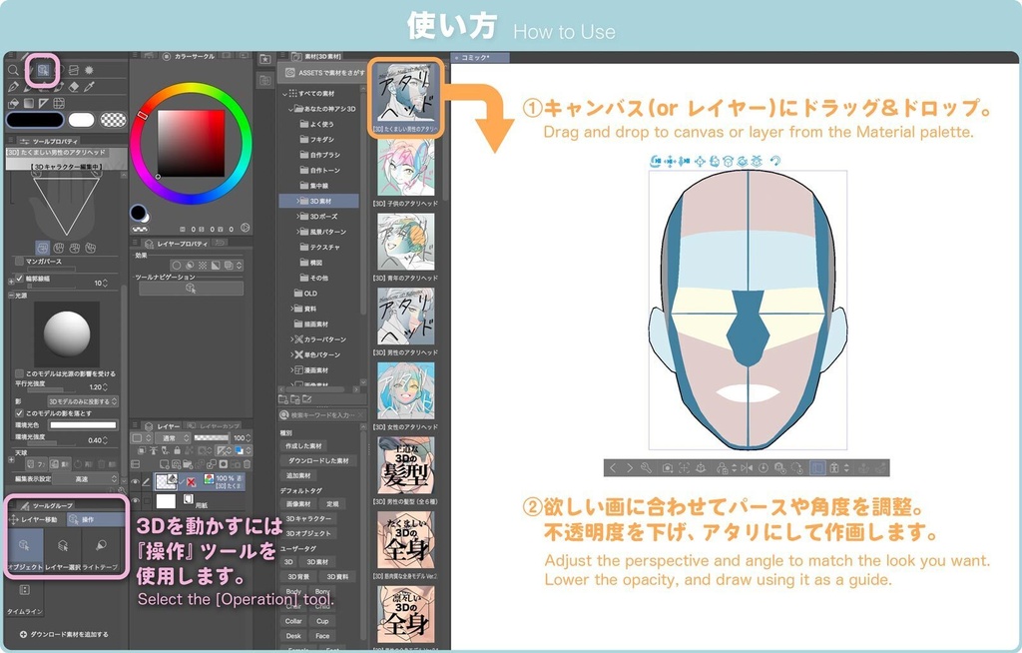Click the flip horizontal icon in the 3D launcher
1022x653 pixels.
point(747,467)
